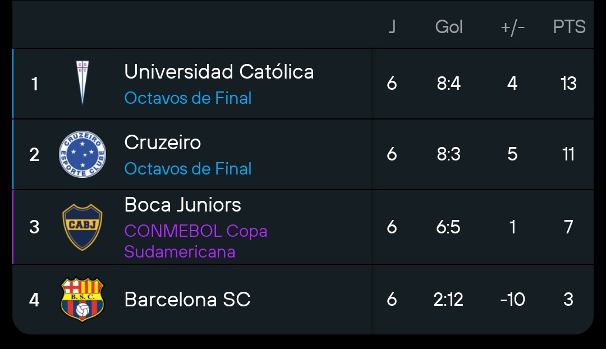Click the J matches-played column header
Screen dimensions: 606x349
pos(392,27)
